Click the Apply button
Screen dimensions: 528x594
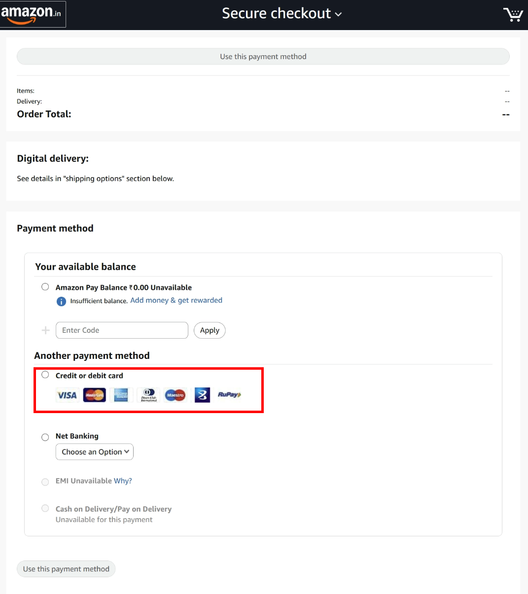point(210,330)
